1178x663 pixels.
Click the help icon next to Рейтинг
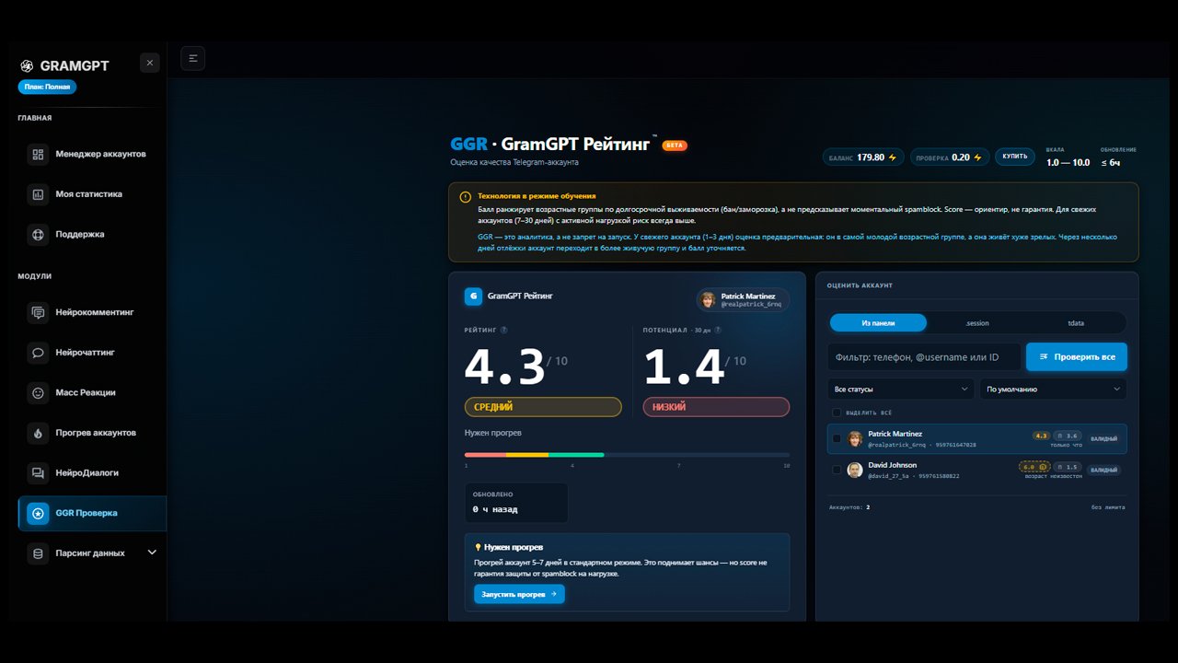click(x=503, y=330)
